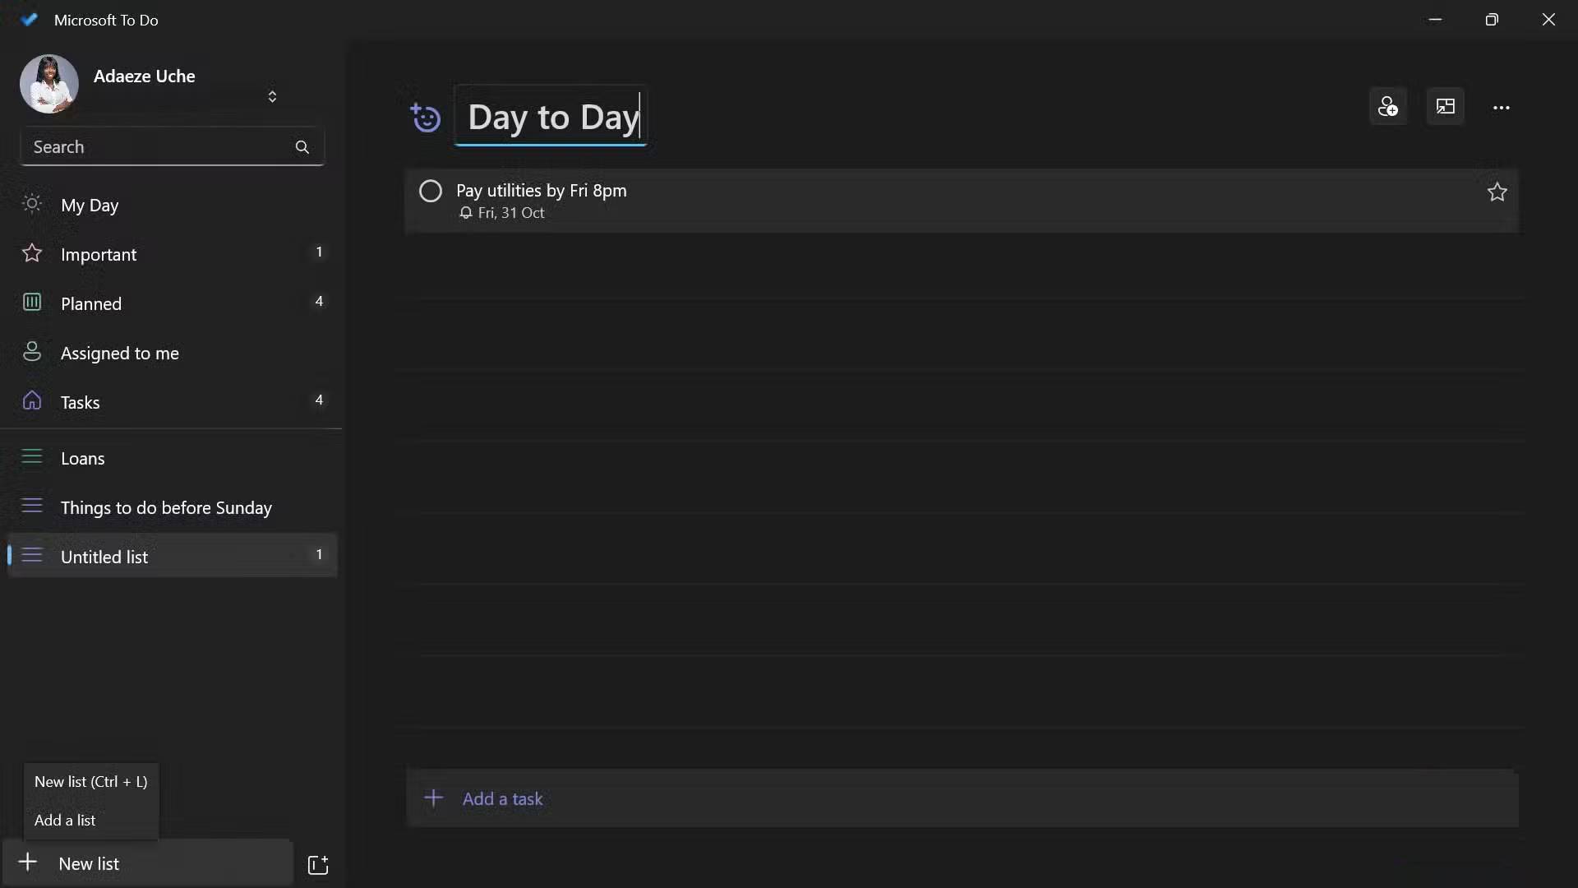Mark Pay utilities task as complete
This screenshot has height=888, width=1578.
click(431, 191)
